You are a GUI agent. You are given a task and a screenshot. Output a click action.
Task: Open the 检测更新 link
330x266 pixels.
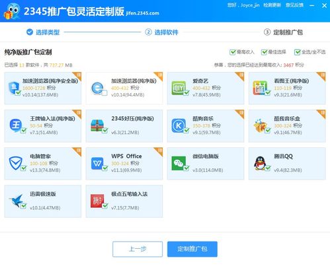[x=272, y=5]
